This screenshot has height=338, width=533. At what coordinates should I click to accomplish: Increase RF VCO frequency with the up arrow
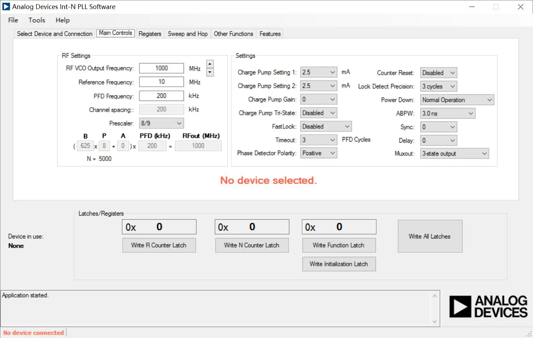coord(210,64)
